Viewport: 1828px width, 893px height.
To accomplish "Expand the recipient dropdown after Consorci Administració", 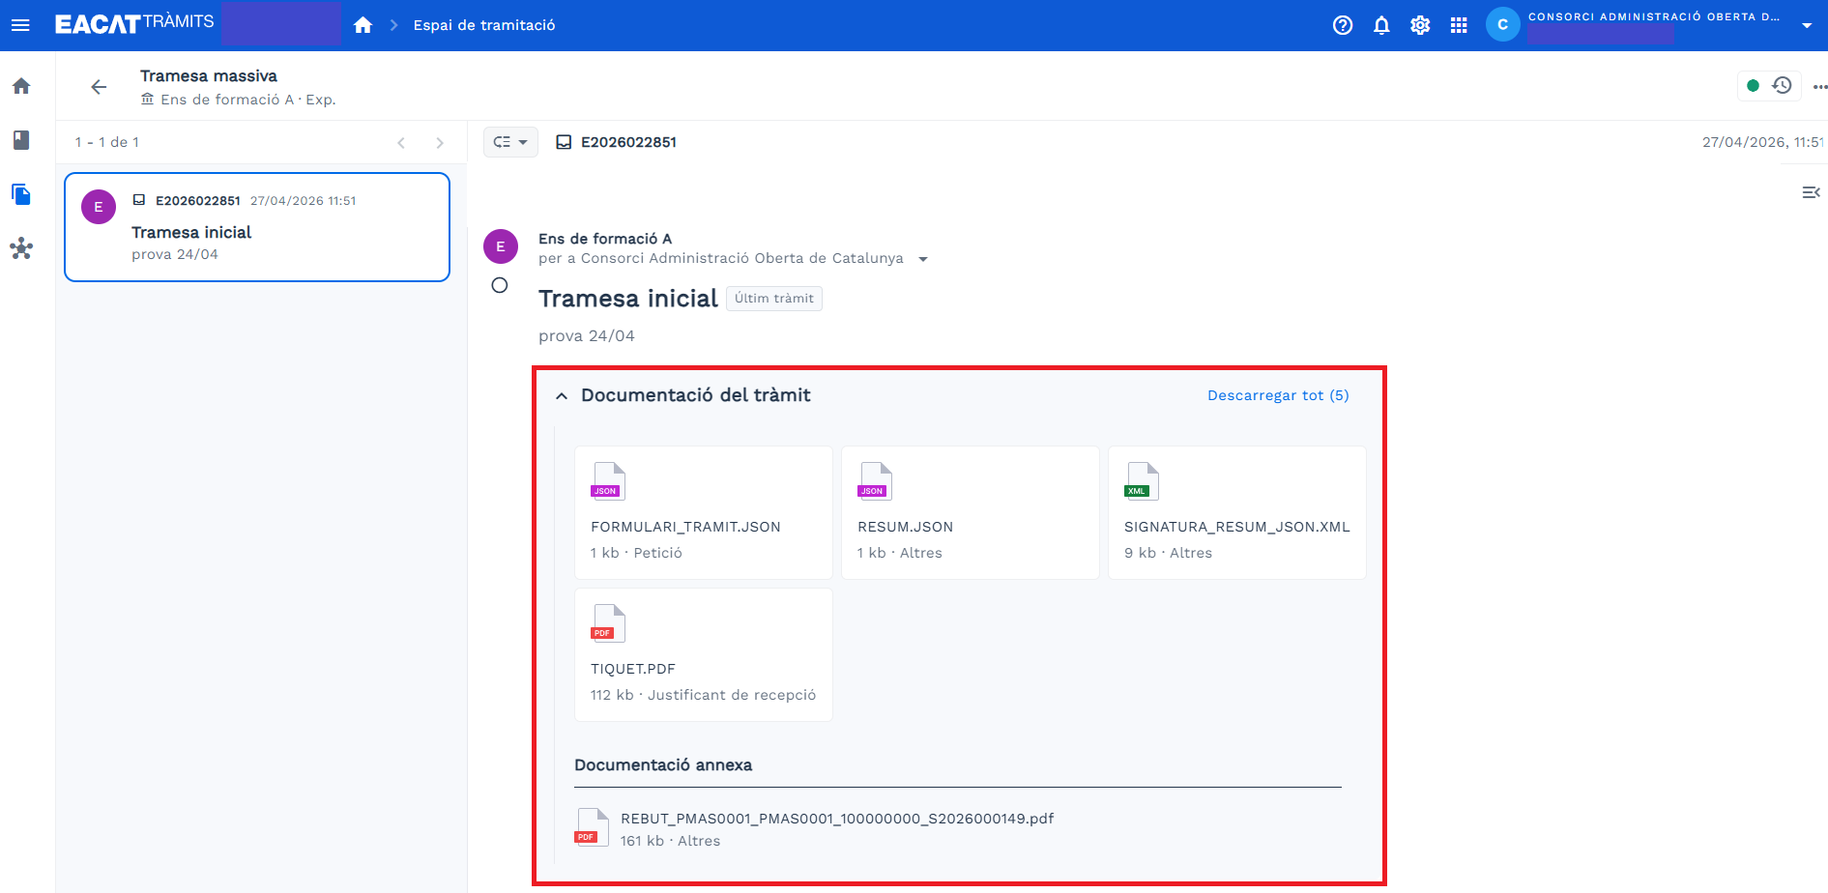I will pyautogui.click(x=923, y=259).
